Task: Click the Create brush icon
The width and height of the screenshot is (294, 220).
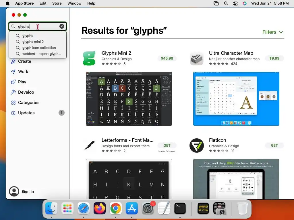Action: (x=13, y=61)
